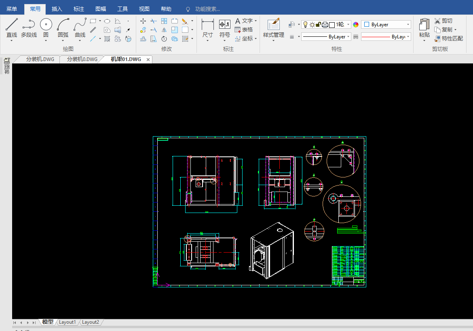The width and height of the screenshot is (473, 331).
Task: Open the layer selection dropdown
Action: 348,24
